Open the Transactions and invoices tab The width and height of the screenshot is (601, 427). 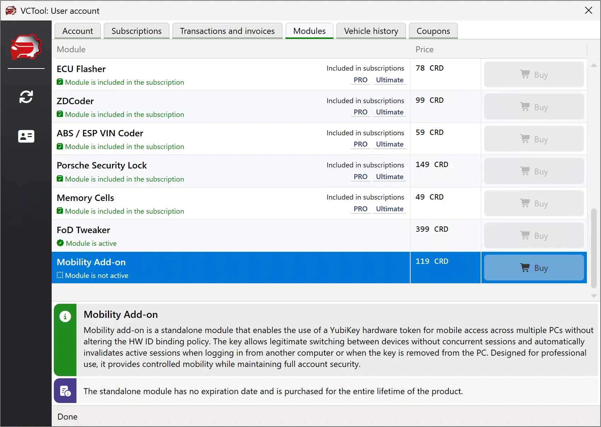pyautogui.click(x=227, y=31)
